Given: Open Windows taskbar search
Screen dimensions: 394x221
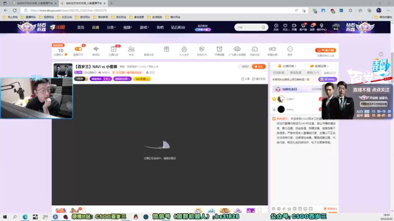Looking at the screenshot, I should click(x=15, y=217).
